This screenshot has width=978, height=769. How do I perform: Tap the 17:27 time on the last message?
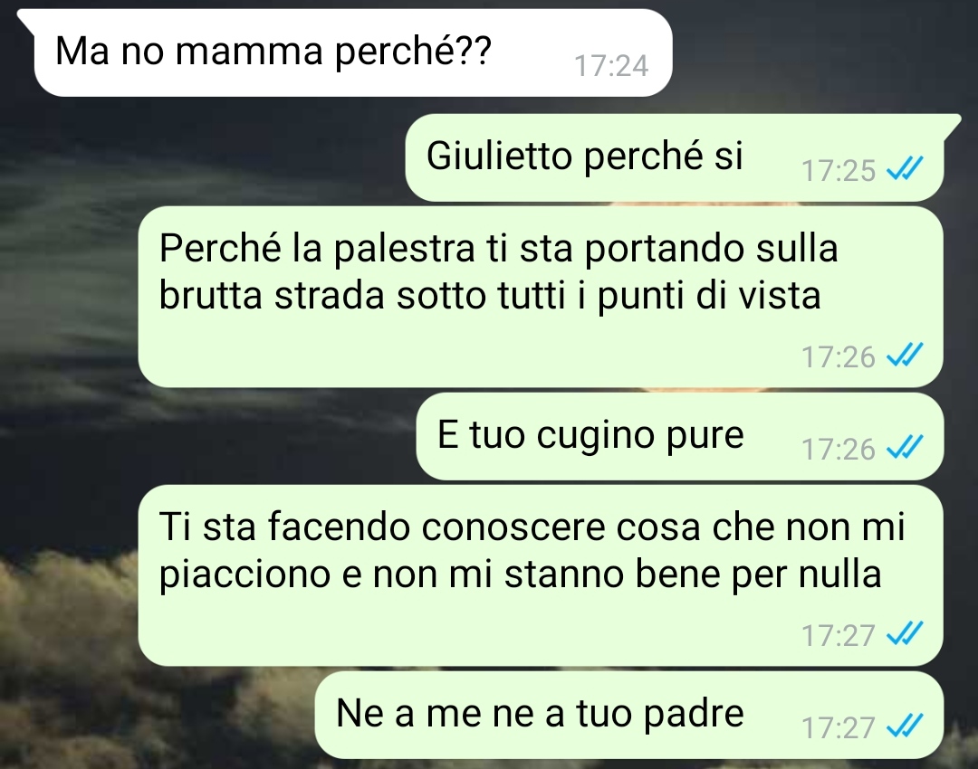pyautogui.click(x=839, y=728)
